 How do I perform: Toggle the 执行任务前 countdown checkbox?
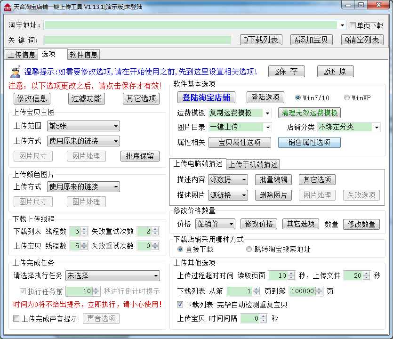(23, 291)
